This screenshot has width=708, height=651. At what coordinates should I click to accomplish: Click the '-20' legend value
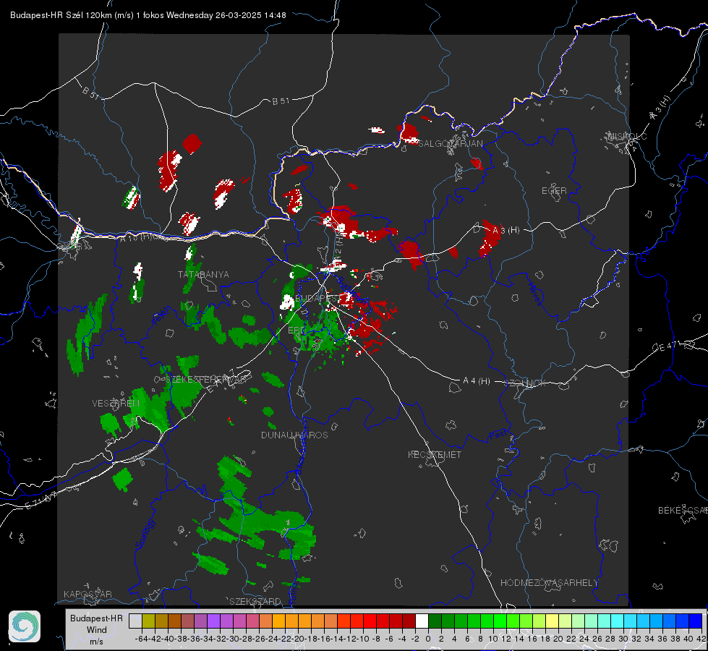pos(298,639)
